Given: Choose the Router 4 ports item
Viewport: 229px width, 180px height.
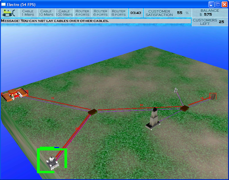Looking at the screenshot, I should (82, 13).
